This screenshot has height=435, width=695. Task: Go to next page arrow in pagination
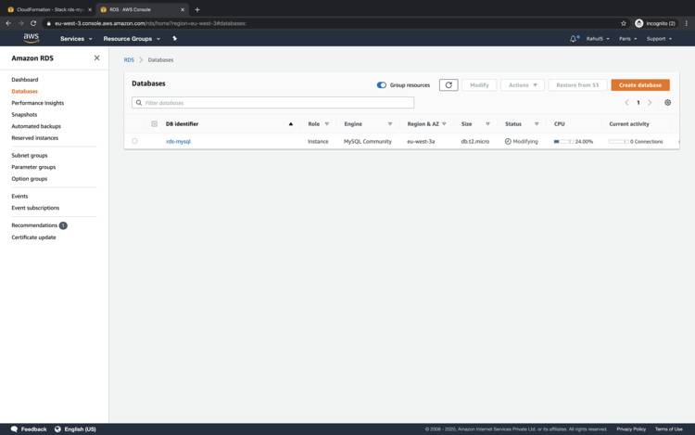tap(650, 103)
